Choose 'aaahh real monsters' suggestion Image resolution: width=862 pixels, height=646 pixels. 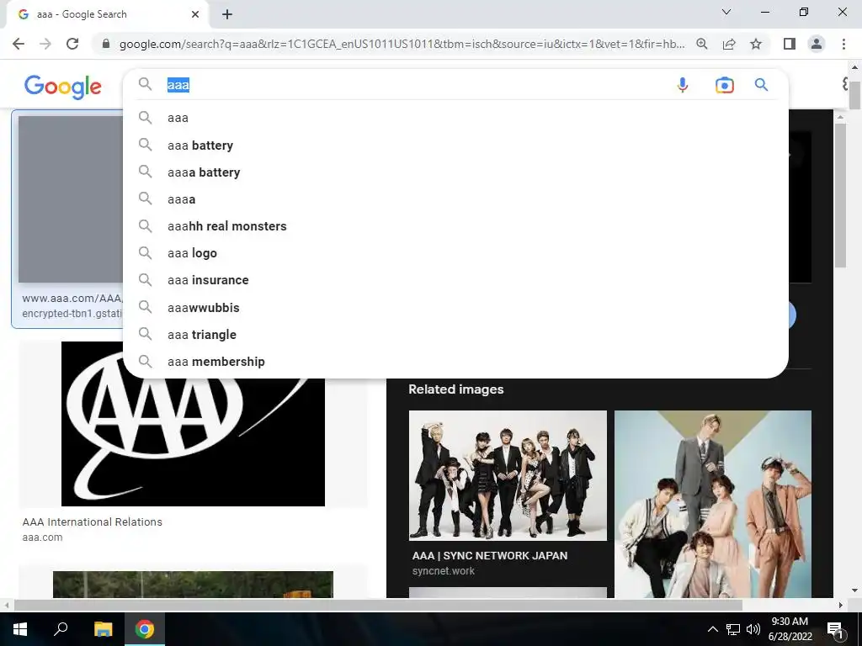[455, 225]
